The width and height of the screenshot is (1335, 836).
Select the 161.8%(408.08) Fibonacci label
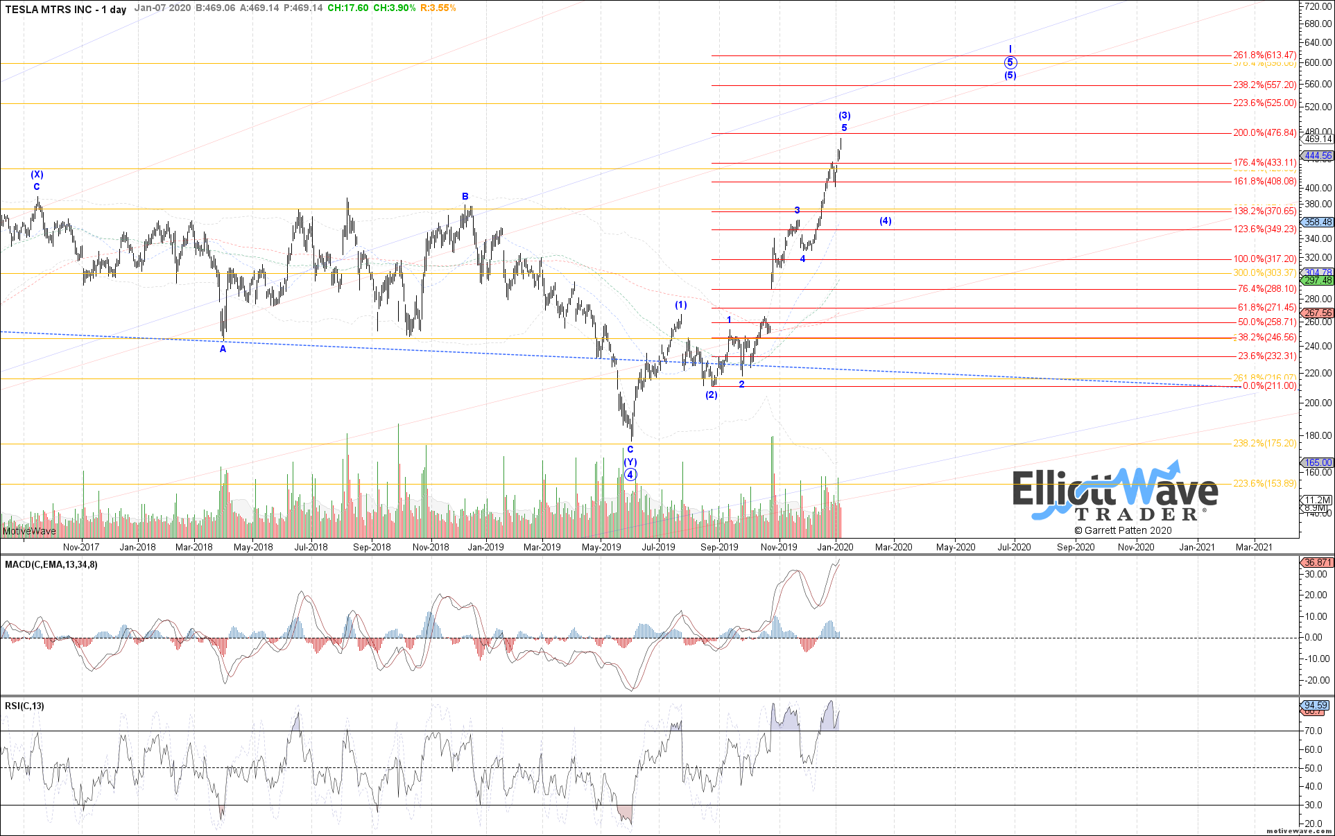point(1264,182)
